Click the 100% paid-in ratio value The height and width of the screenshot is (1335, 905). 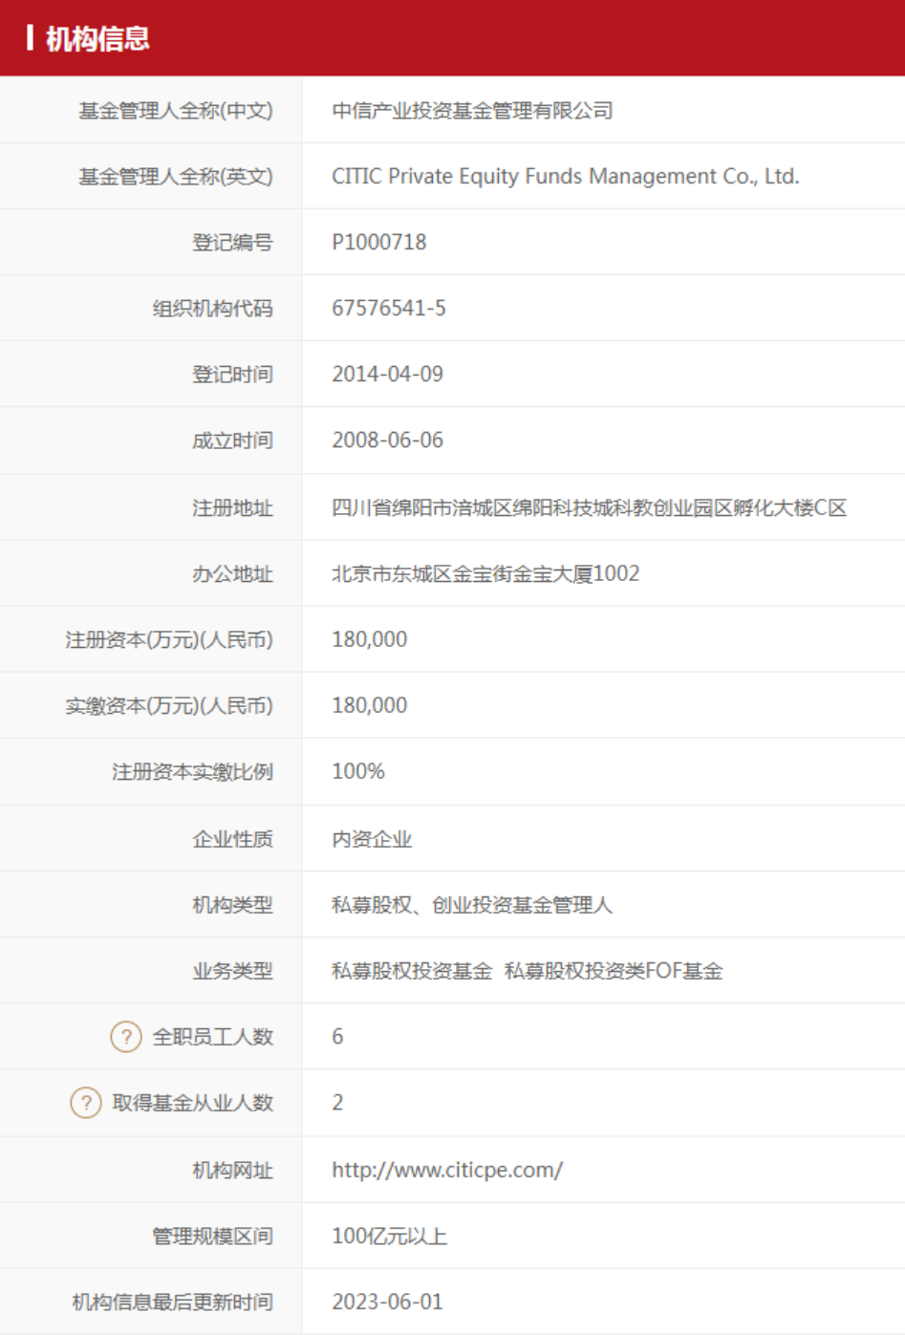[x=358, y=771]
